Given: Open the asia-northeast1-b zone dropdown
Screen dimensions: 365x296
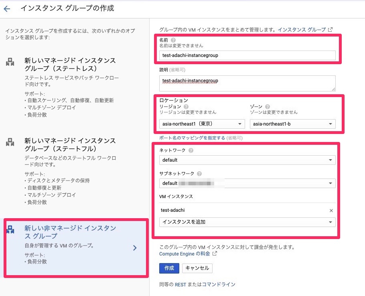Looking at the screenshot, I should point(292,124).
